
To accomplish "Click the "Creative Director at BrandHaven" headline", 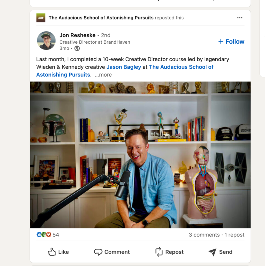I will coord(95,42).
